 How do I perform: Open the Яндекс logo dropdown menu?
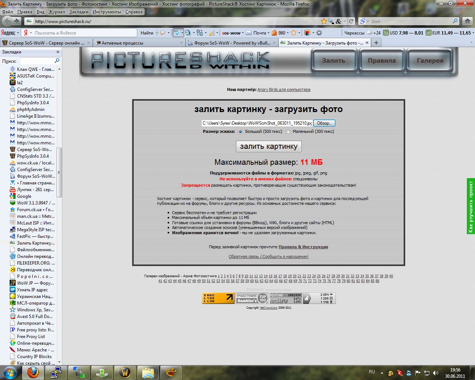coord(10,33)
